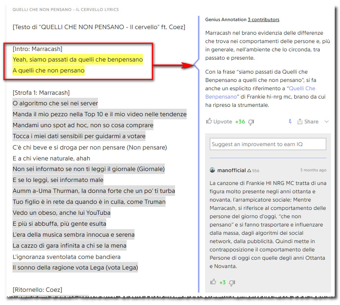
Task: Click the 'E a chi viene naturale, ahah' lyric
Action: point(51,158)
